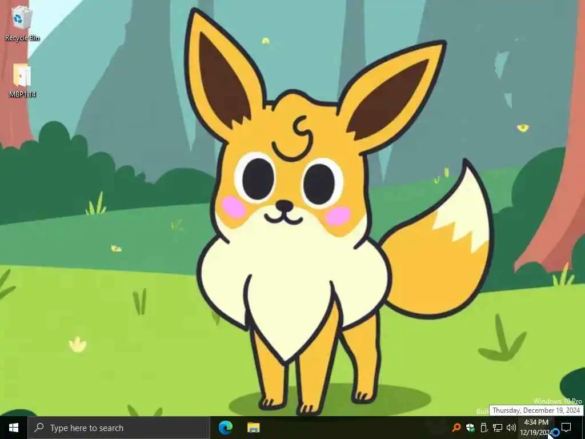The width and height of the screenshot is (585, 439).
Task: Click the Safely Remove Hardware USB icon
Action: (484, 428)
